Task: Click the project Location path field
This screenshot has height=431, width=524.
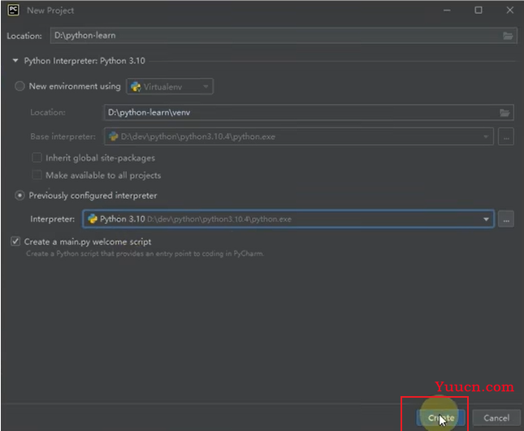Action: (x=284, y=36)
